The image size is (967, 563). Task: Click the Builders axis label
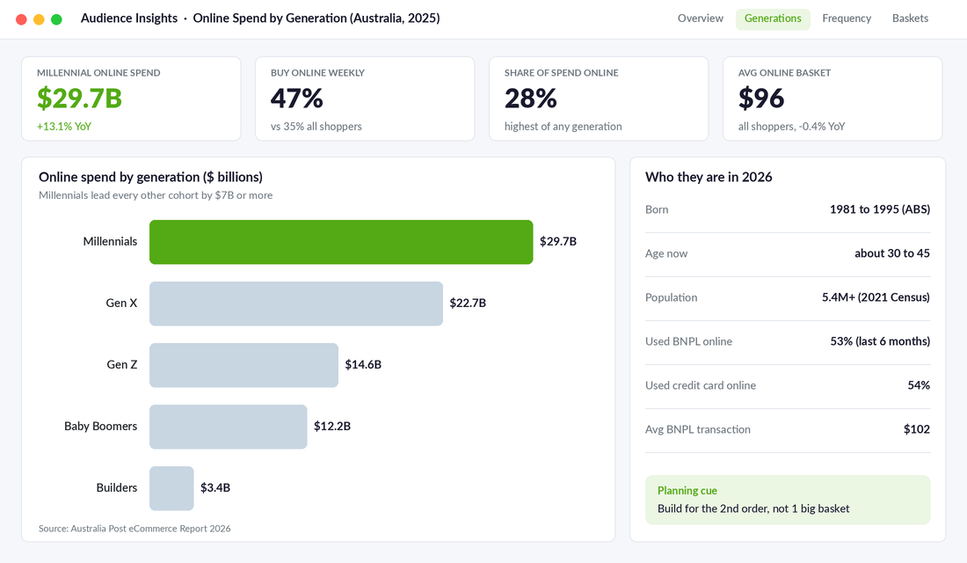(117, 487)
